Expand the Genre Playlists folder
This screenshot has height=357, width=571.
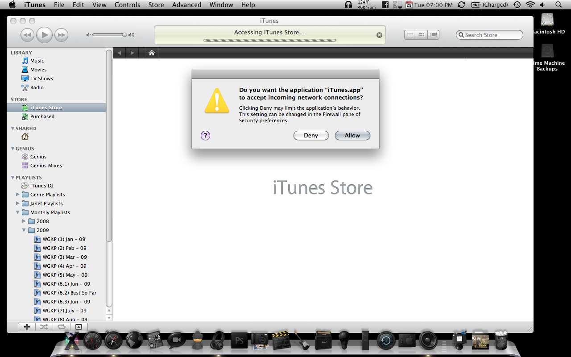point(18,195)
